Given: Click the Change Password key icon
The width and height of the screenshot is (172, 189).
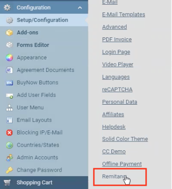Looking at the screenshot, I should pyautogui.click(x=9, y=170).
